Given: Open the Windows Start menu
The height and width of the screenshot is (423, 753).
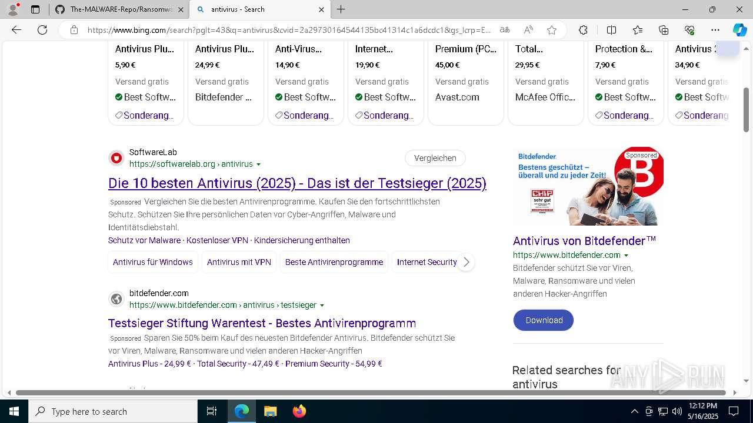Looking at the screenshot, I should point(14,411).
